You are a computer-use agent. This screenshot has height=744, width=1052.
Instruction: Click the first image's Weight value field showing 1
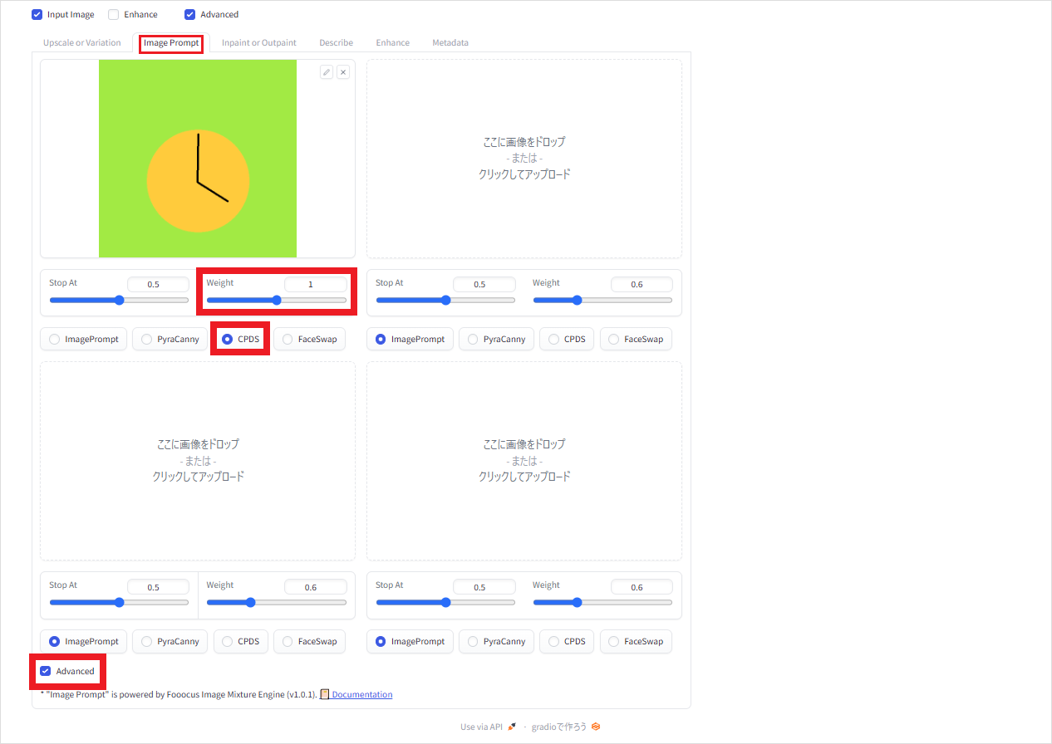pos(316,284)
